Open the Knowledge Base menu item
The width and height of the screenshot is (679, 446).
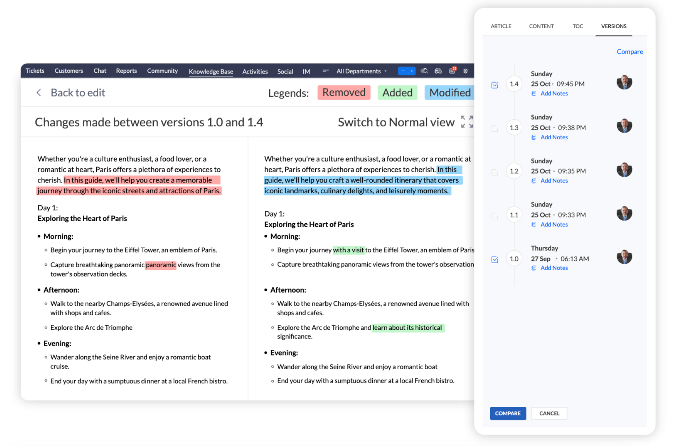tap(211, 71)
